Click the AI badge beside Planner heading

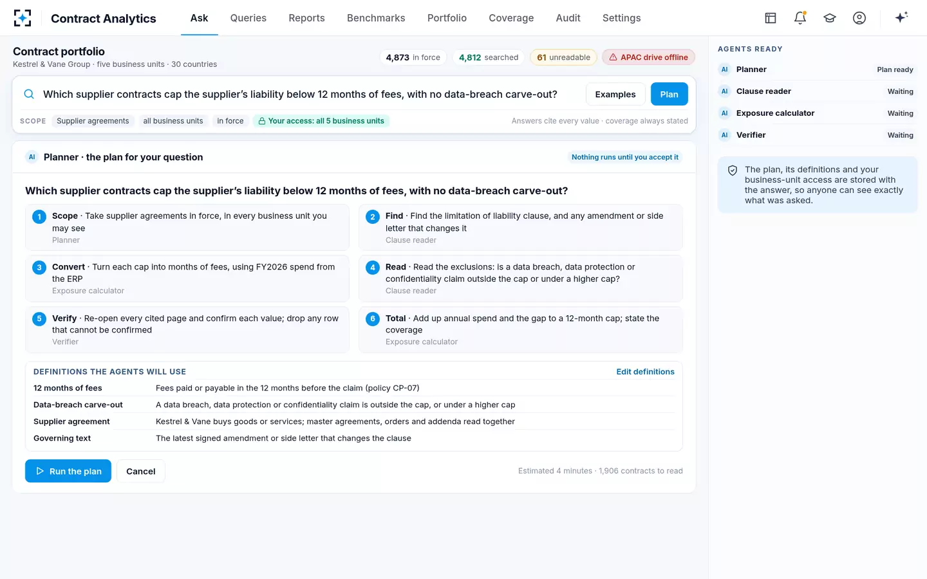[32, 157]
